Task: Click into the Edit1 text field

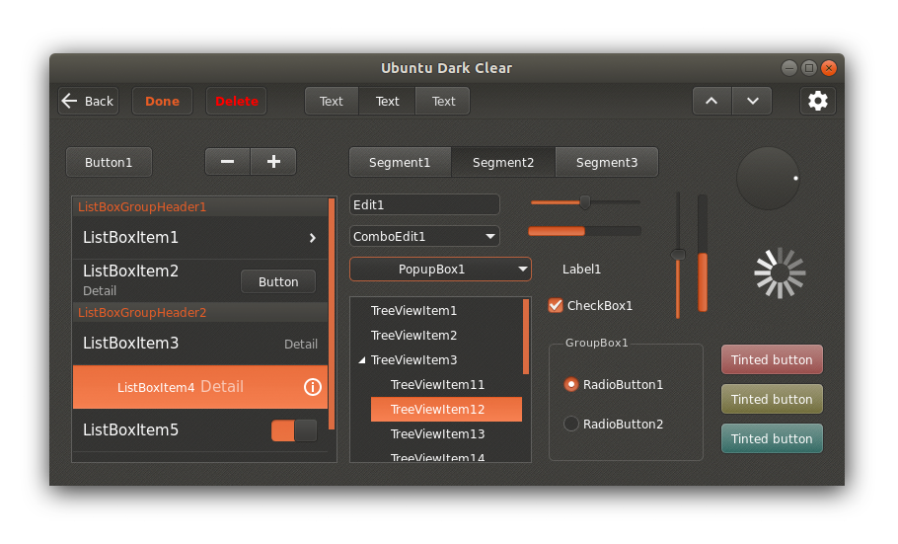Action: click(x=424, y=204)
